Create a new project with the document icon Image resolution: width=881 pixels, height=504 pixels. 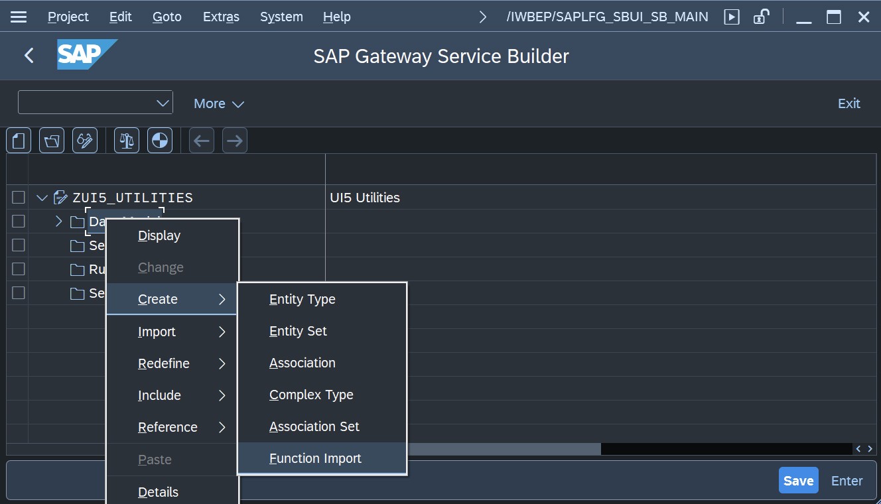point(19,141)
